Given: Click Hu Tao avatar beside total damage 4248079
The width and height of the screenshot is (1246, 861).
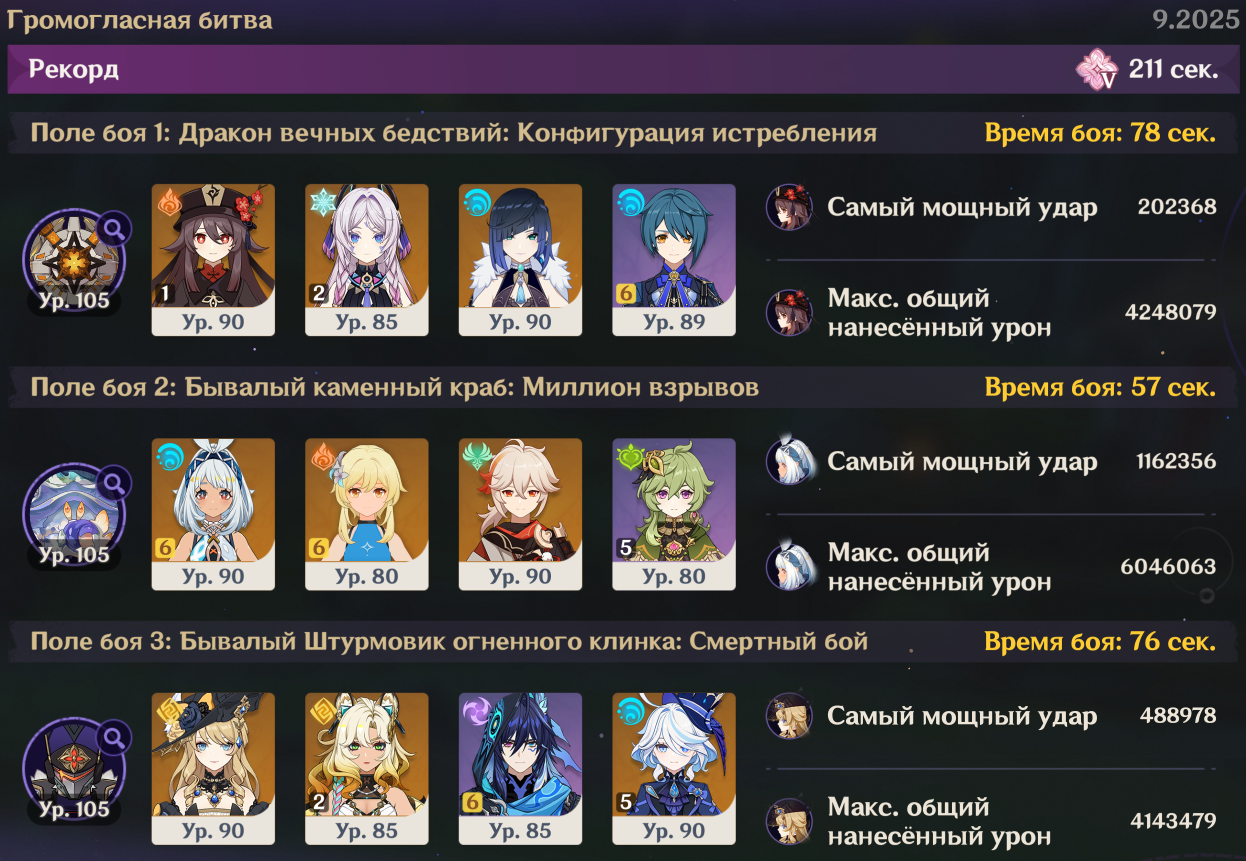Looking at the screenshot, I should [789, 312].
